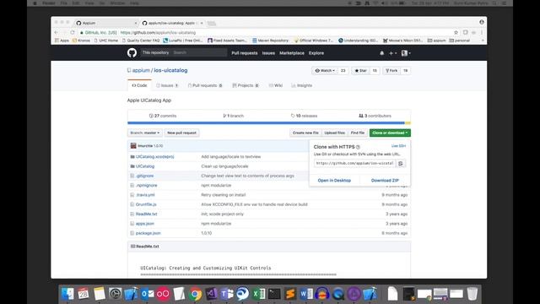The image size is (540, 304).
Task: Click the GitHub Octocat logo
Action: coord(132,52)
